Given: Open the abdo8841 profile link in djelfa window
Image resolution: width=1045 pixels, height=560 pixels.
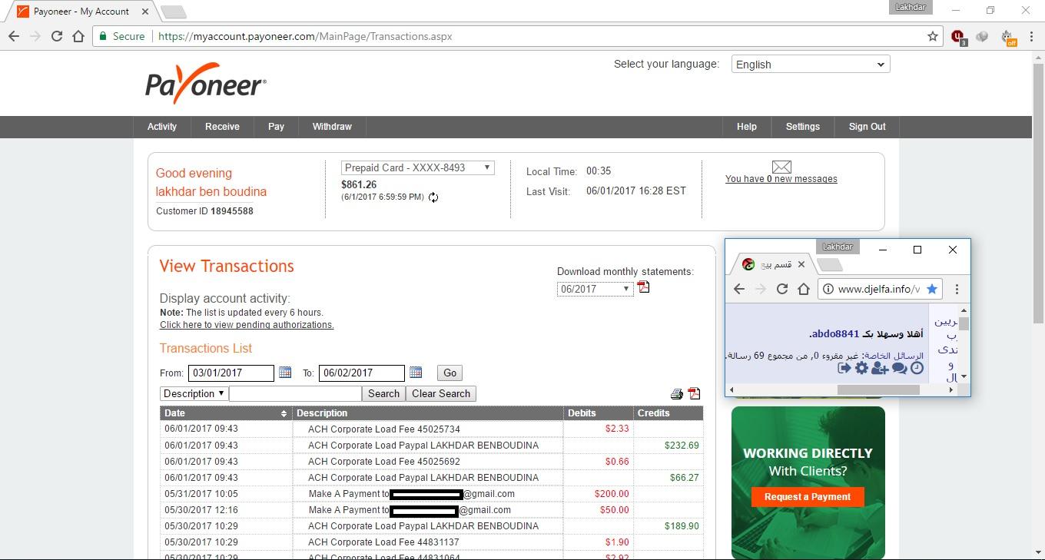Looking at the screenshot, I should tap(836, 334).
